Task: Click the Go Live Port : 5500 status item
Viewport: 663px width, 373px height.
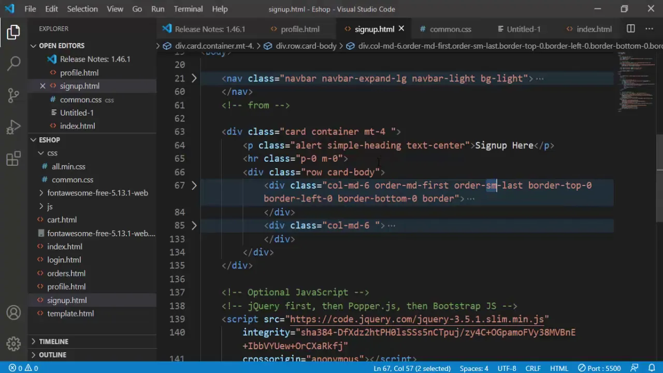Action: 599,368
